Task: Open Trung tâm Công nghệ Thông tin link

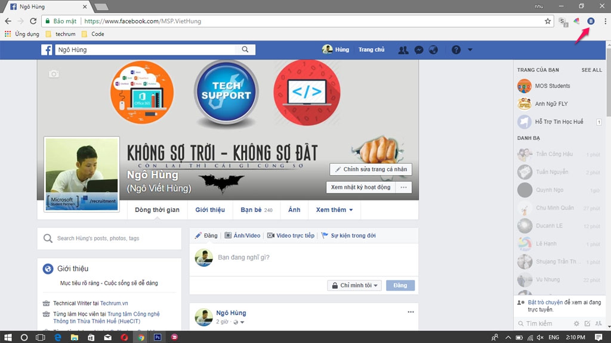Action: [x=107, y=317]
